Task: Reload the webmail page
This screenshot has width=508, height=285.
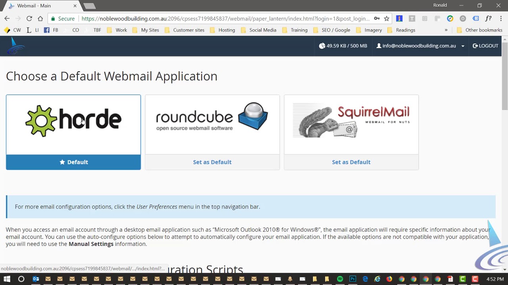Action: [x=29, y=19]
